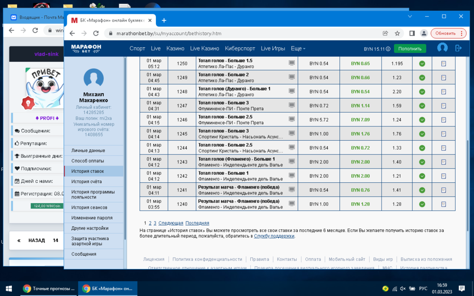Click the green checkmark for bet 1243
The width and height of the screenshot is (474, 296).
pos(422,162)
